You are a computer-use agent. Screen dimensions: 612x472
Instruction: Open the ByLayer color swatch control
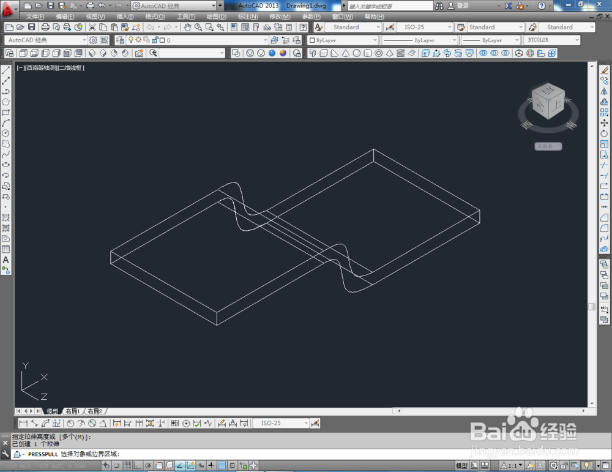343,40
